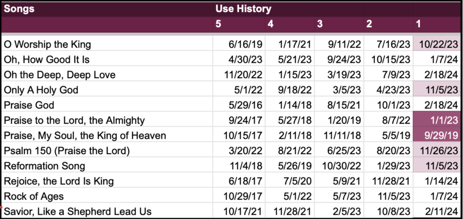
Task: Click the Praise God song name
Action: click(29, 105)
